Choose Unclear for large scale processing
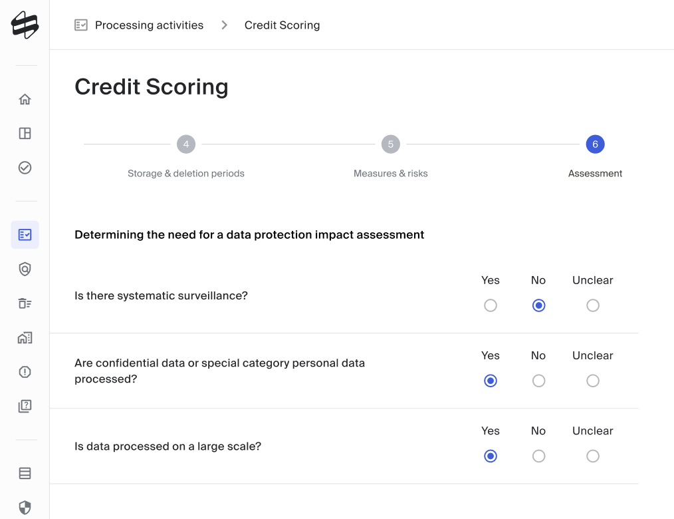This screenshot has width=674, height=519. [593, 456]
